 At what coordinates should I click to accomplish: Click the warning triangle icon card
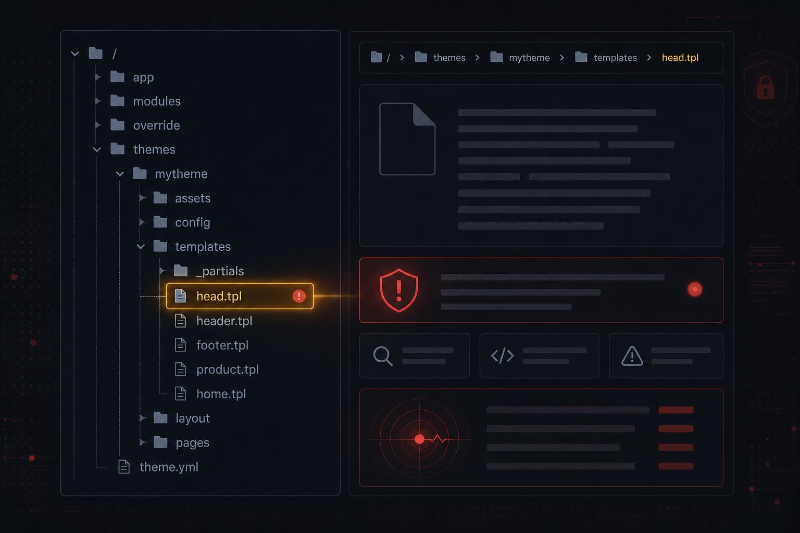click(x=632, y=356)
